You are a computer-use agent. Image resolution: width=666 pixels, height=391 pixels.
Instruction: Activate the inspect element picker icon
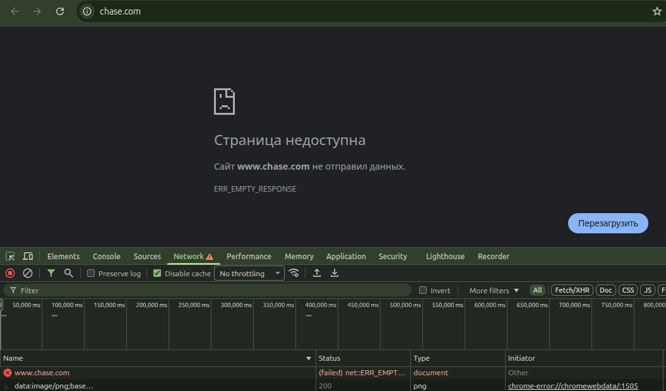pyautogui.click(x=10, y=256)
